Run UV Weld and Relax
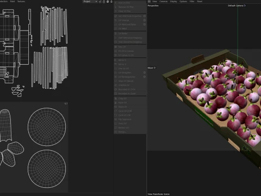Viewport: 261px width, 196px height. point(128,24)
